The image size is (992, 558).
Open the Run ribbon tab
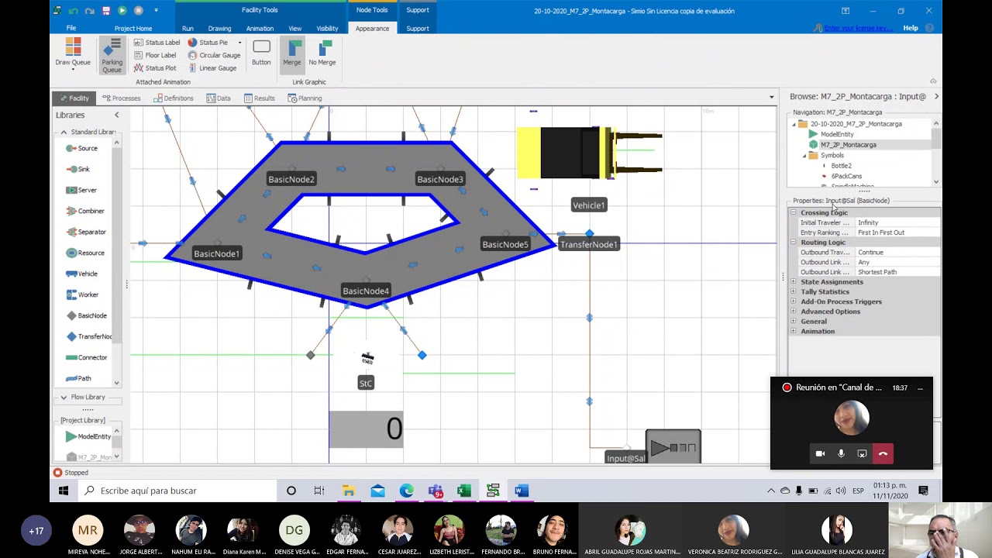click(x=188, y=29)
